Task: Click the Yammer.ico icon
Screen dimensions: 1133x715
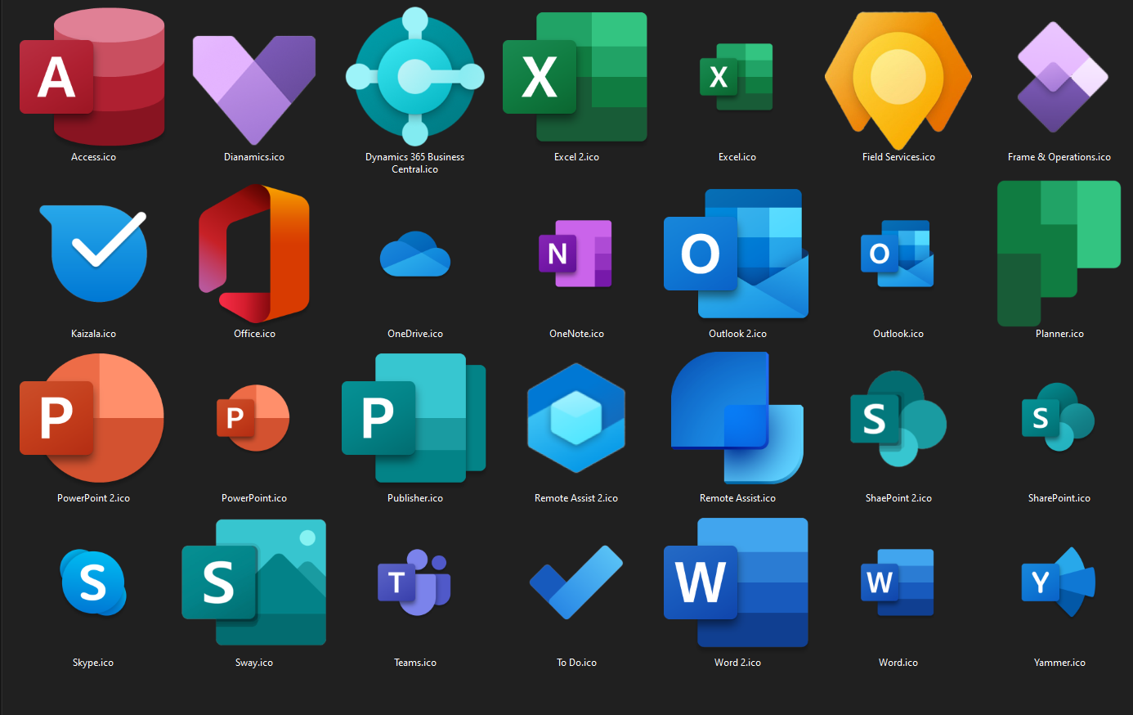Action: [x=1059, y=582]
